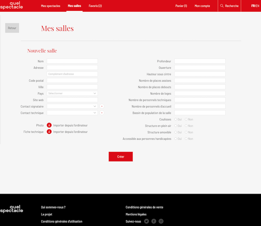
Task: Open the Instagram icon in footer
Action: [161, 221]
